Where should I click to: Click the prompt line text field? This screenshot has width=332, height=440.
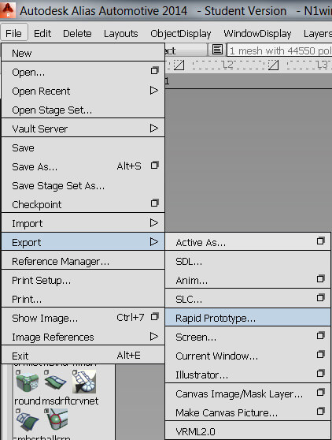click(x=279, y=50)
